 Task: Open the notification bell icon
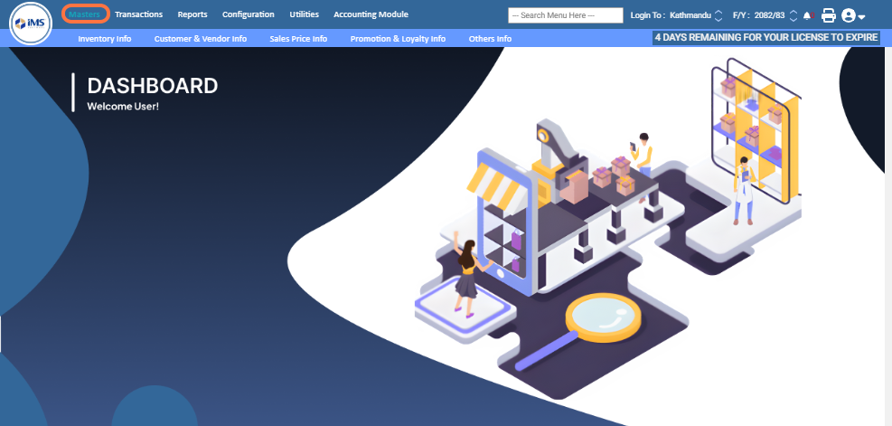807,15
